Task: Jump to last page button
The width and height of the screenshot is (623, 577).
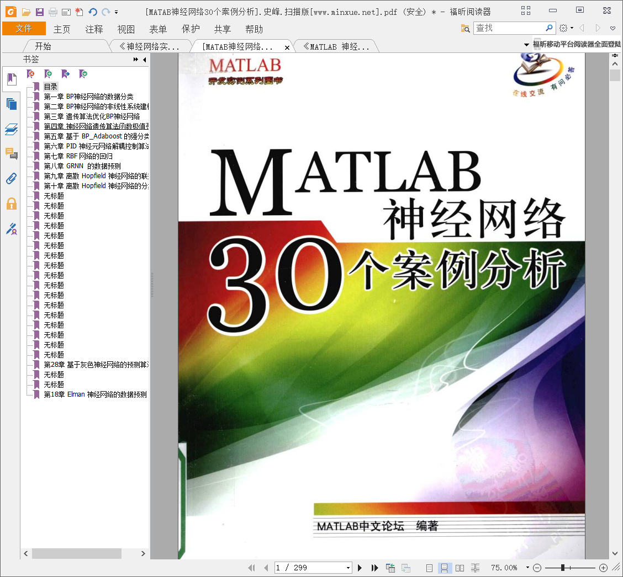Action: 374,568
